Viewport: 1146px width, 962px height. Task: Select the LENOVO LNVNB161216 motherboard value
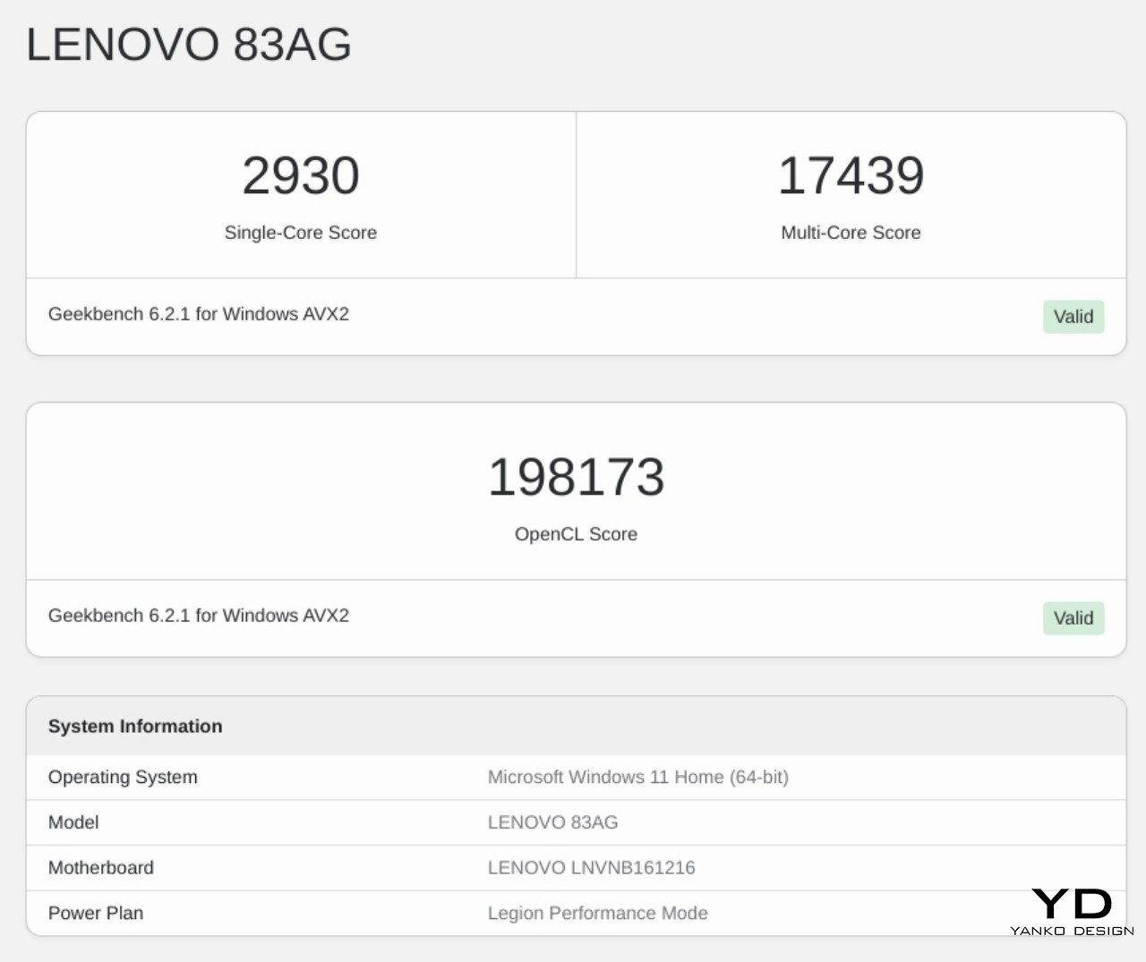[591, 868]
